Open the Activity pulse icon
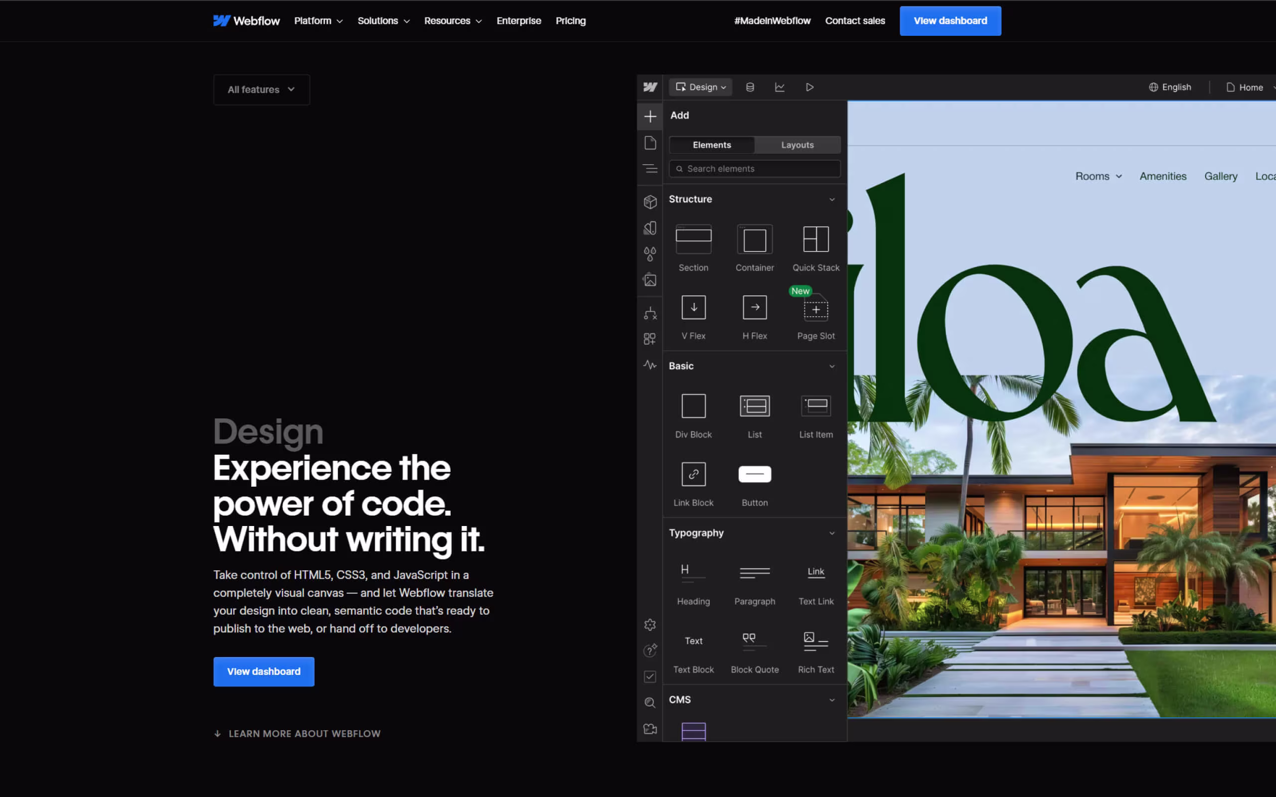The width and height of the screenshot is (1276, 797). pyautogui.click(x=650, y=365)
